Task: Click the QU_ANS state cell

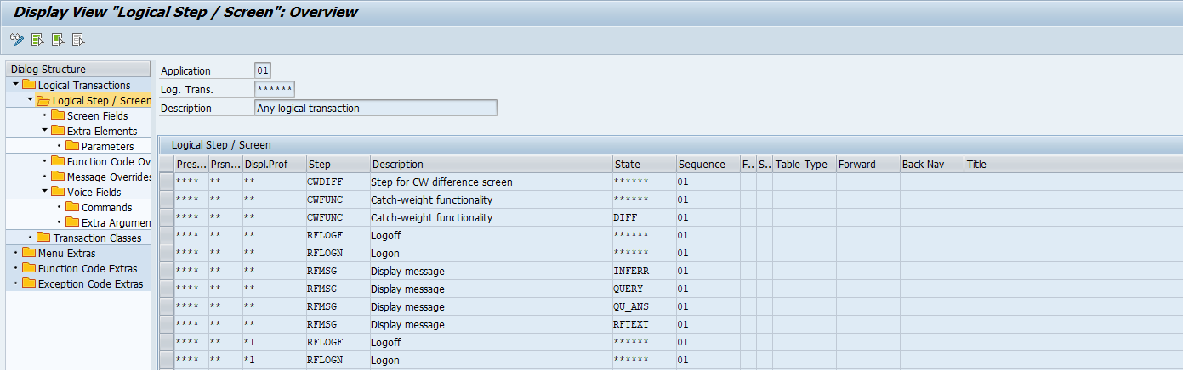Action: coord(643,307)
